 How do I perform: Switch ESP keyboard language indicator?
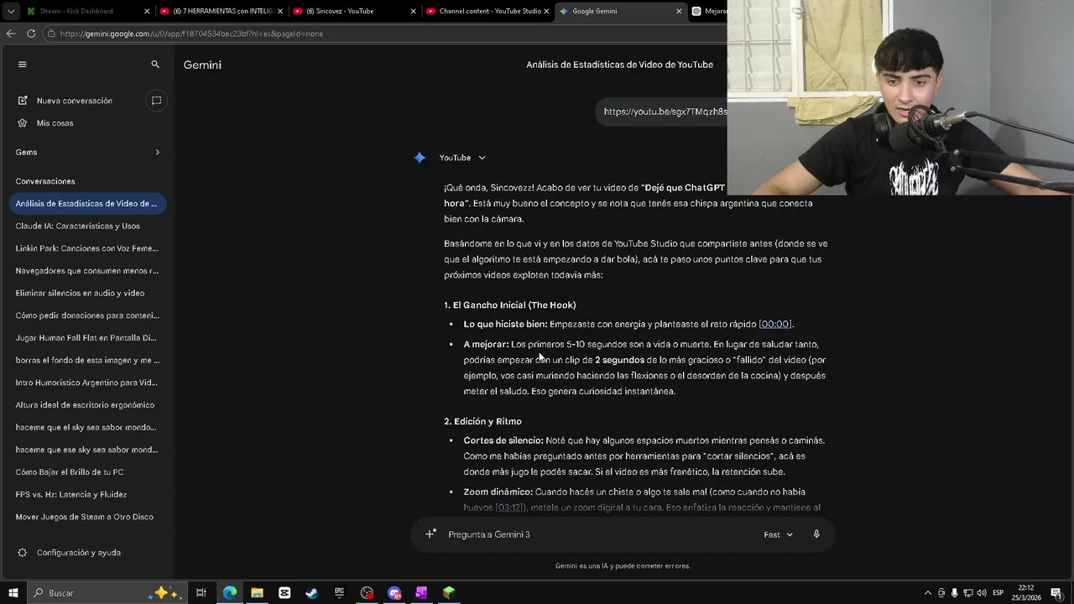pos(998,593)
